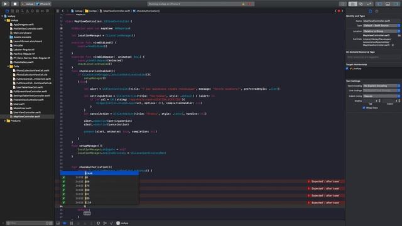Screen dimensions: 402x226
Task: Run the project with the Play button
Action: (x=6, y=4)
